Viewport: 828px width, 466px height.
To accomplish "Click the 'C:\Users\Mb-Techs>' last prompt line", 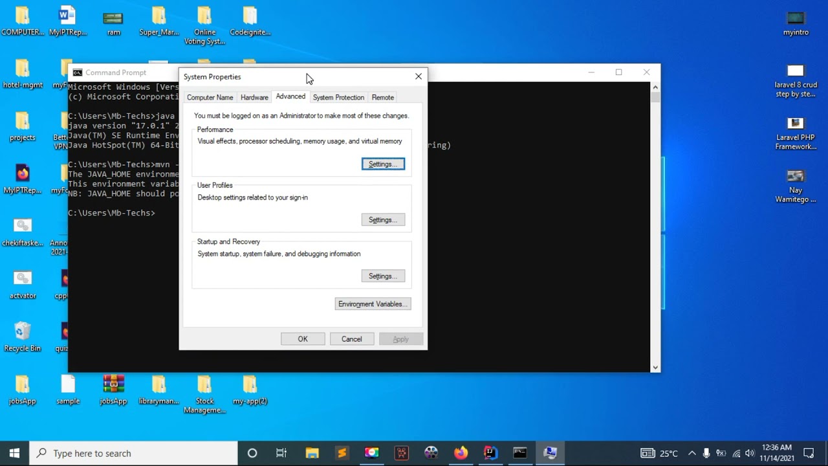I will click(x=111, y=213).
